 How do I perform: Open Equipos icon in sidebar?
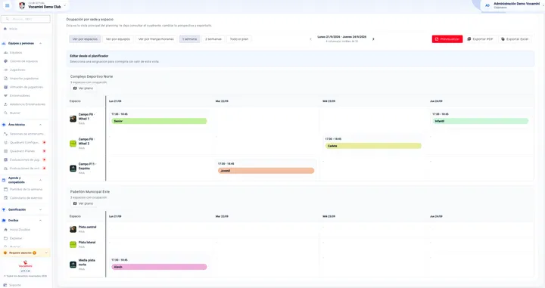click(5, 53)
